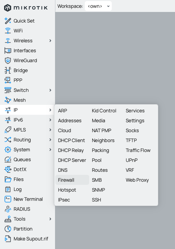
Task: Click the Partition pie icon
Action: pyautogui.click(x=8, y=229)
